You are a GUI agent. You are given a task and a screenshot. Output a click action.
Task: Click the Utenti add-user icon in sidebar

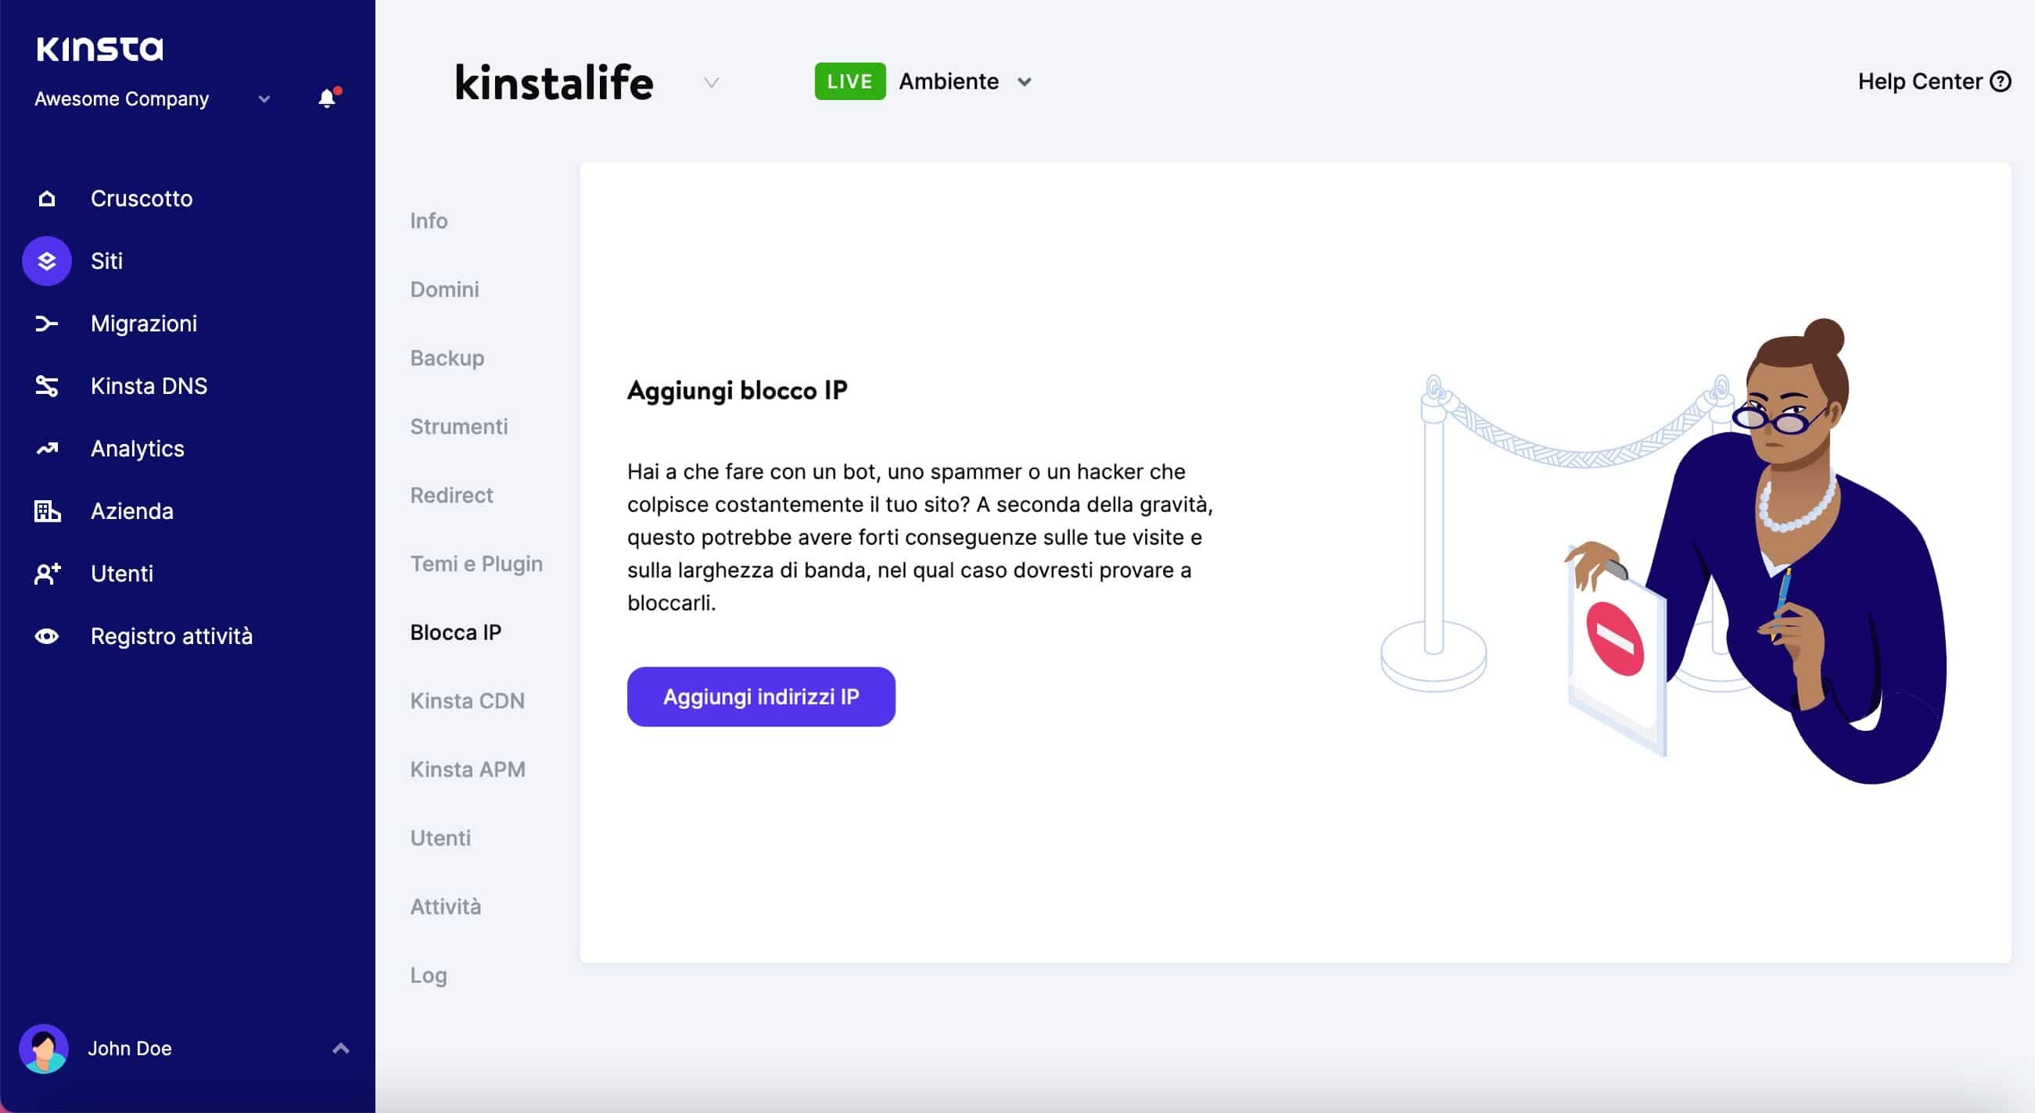46,573
